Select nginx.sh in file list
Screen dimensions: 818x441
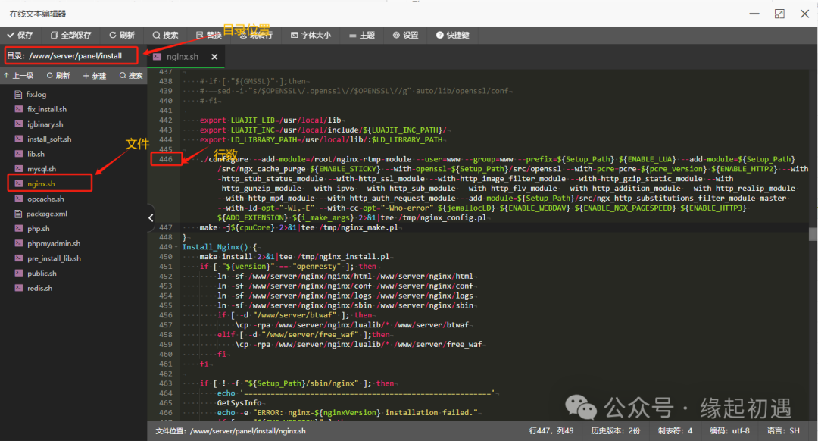pos(41,183)
